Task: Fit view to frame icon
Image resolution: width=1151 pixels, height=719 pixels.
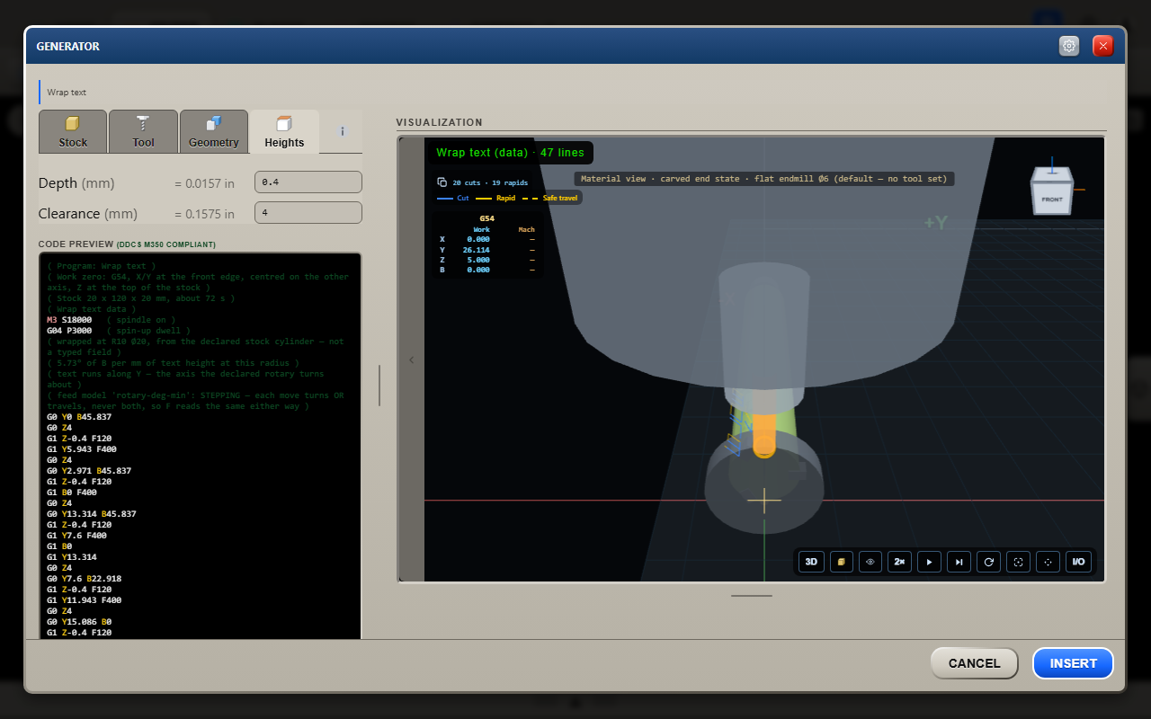Action: 1019,562
